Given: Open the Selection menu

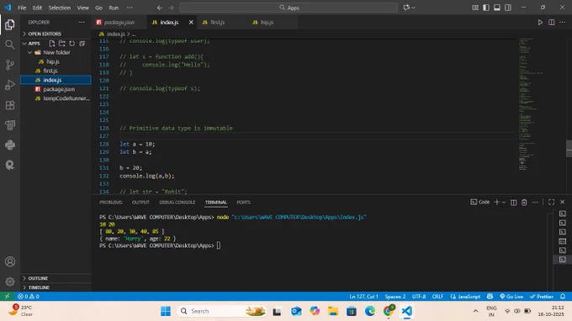Looking at the screenshot, I should click(x=59, y=8).
